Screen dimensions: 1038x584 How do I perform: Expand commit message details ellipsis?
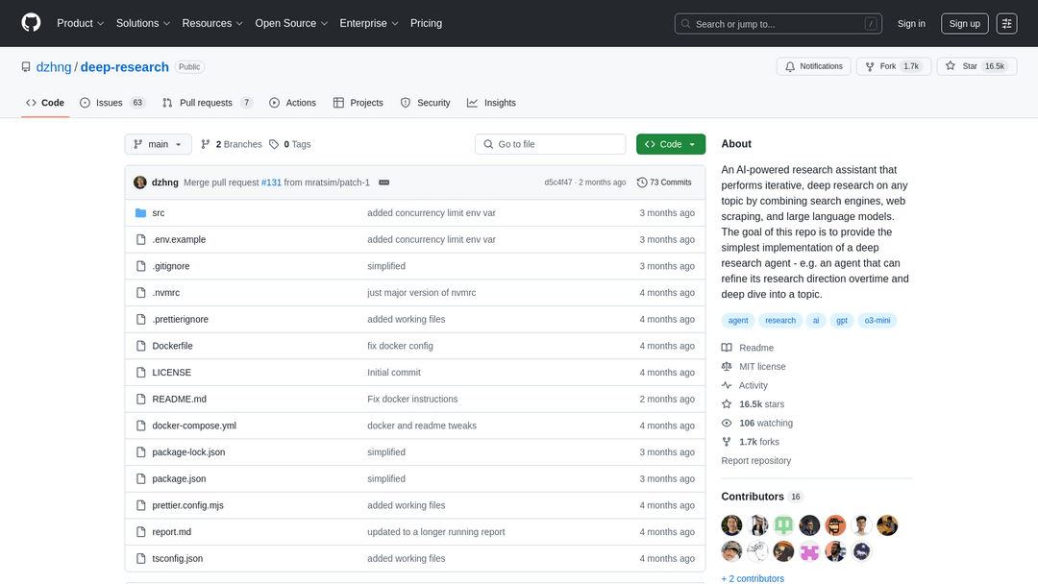coord(383,182)
